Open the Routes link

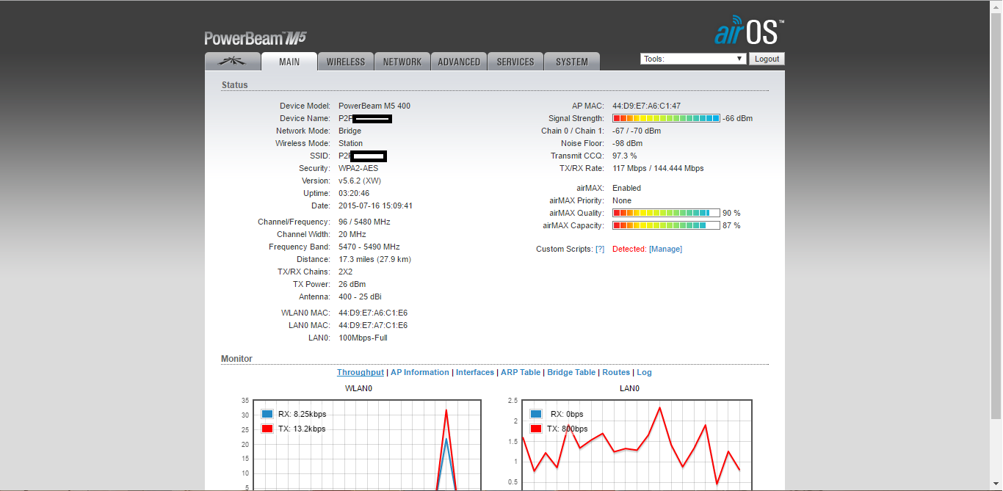click(x=616, y=372)
